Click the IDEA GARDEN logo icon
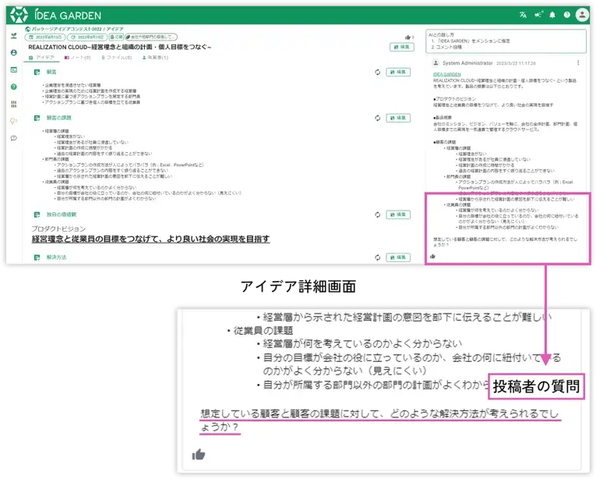Image resolution: width=596 pixels, height=479 pixels. (x=19, y=16)
